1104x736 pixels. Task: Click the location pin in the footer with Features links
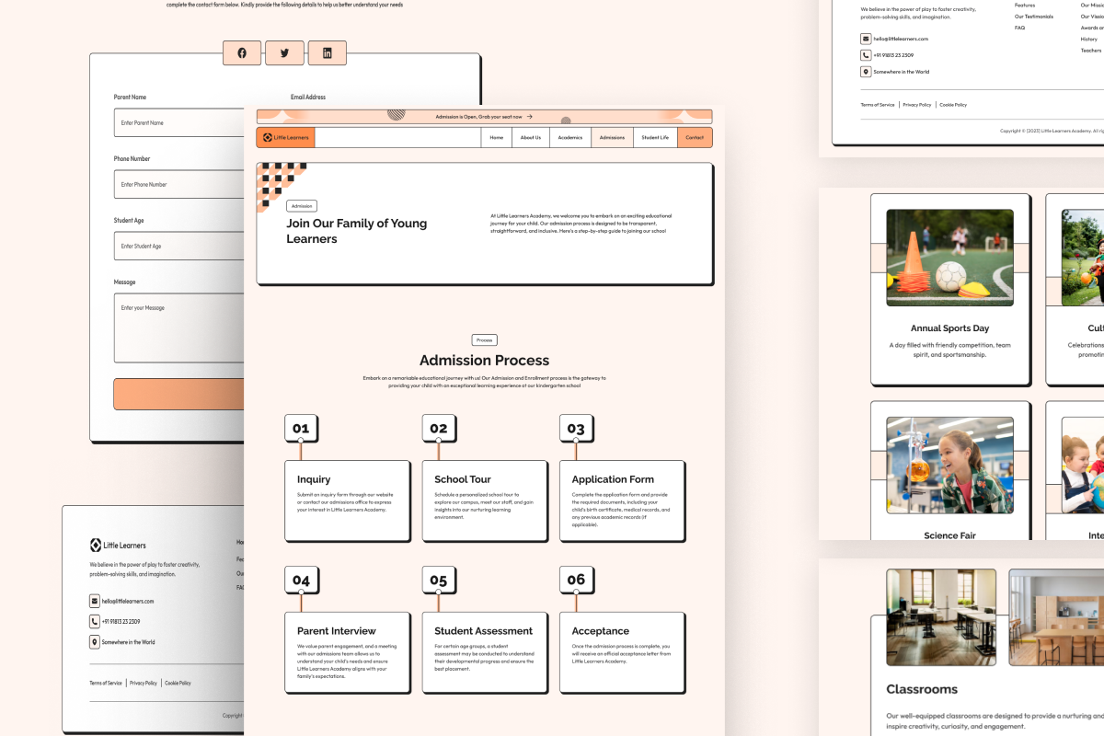(x=866, y=72)
